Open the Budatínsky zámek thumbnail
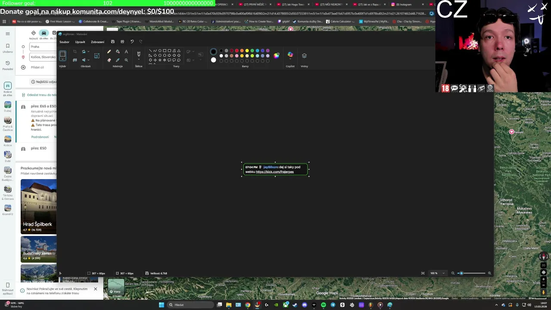Image resolution: width=551 pixels, height=310 pixels. tap(38, 249)
